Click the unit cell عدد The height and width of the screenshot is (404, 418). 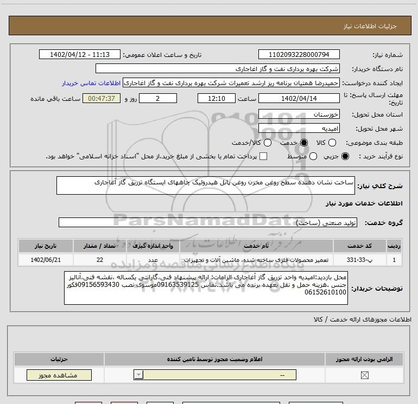click(x=153, y=260)
